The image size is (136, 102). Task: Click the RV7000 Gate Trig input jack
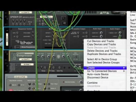[x=59, y=68]
